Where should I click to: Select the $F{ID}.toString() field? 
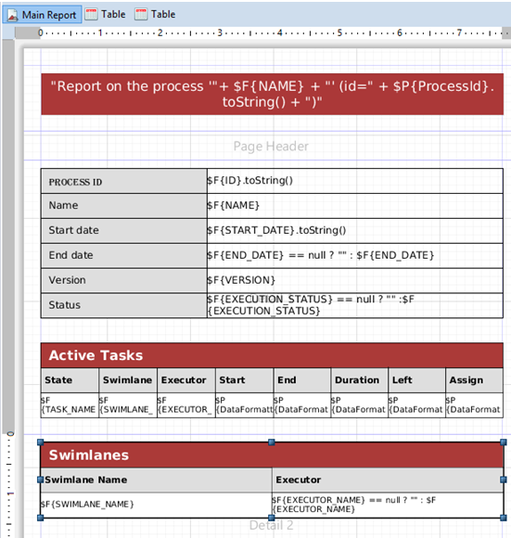tap(355, 181)
